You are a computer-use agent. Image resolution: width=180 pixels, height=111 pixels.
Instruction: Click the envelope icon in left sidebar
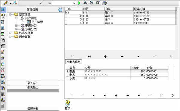3,40
